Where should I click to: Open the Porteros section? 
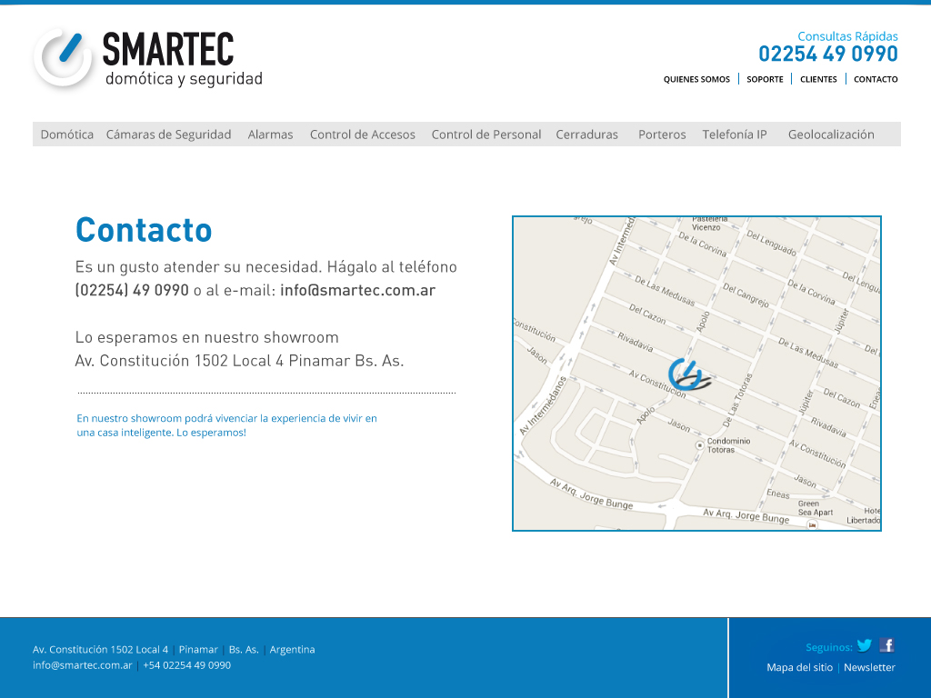(662, 135)
